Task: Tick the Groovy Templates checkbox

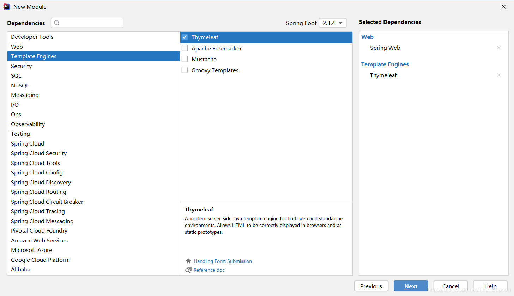Action: [x=185, y=70]
